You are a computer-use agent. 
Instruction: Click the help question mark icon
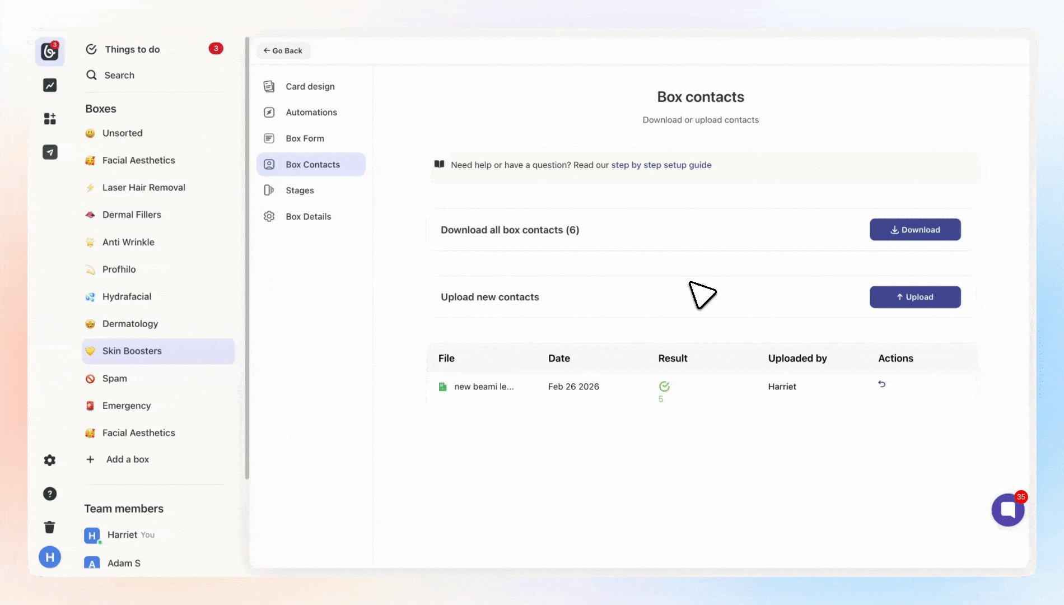[x=50, y=494]
